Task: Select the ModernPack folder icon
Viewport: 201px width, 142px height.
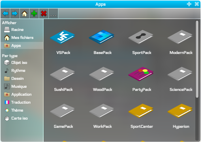Action: [180, 37]
